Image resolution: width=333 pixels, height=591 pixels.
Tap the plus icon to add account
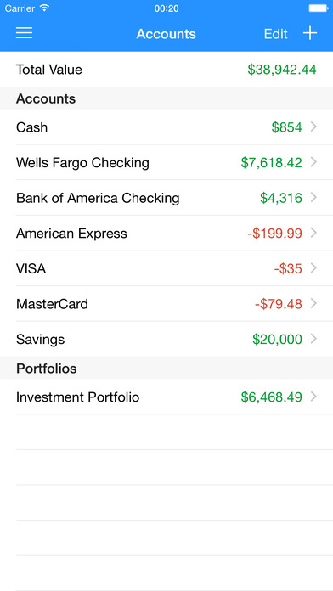coord(310,33)
